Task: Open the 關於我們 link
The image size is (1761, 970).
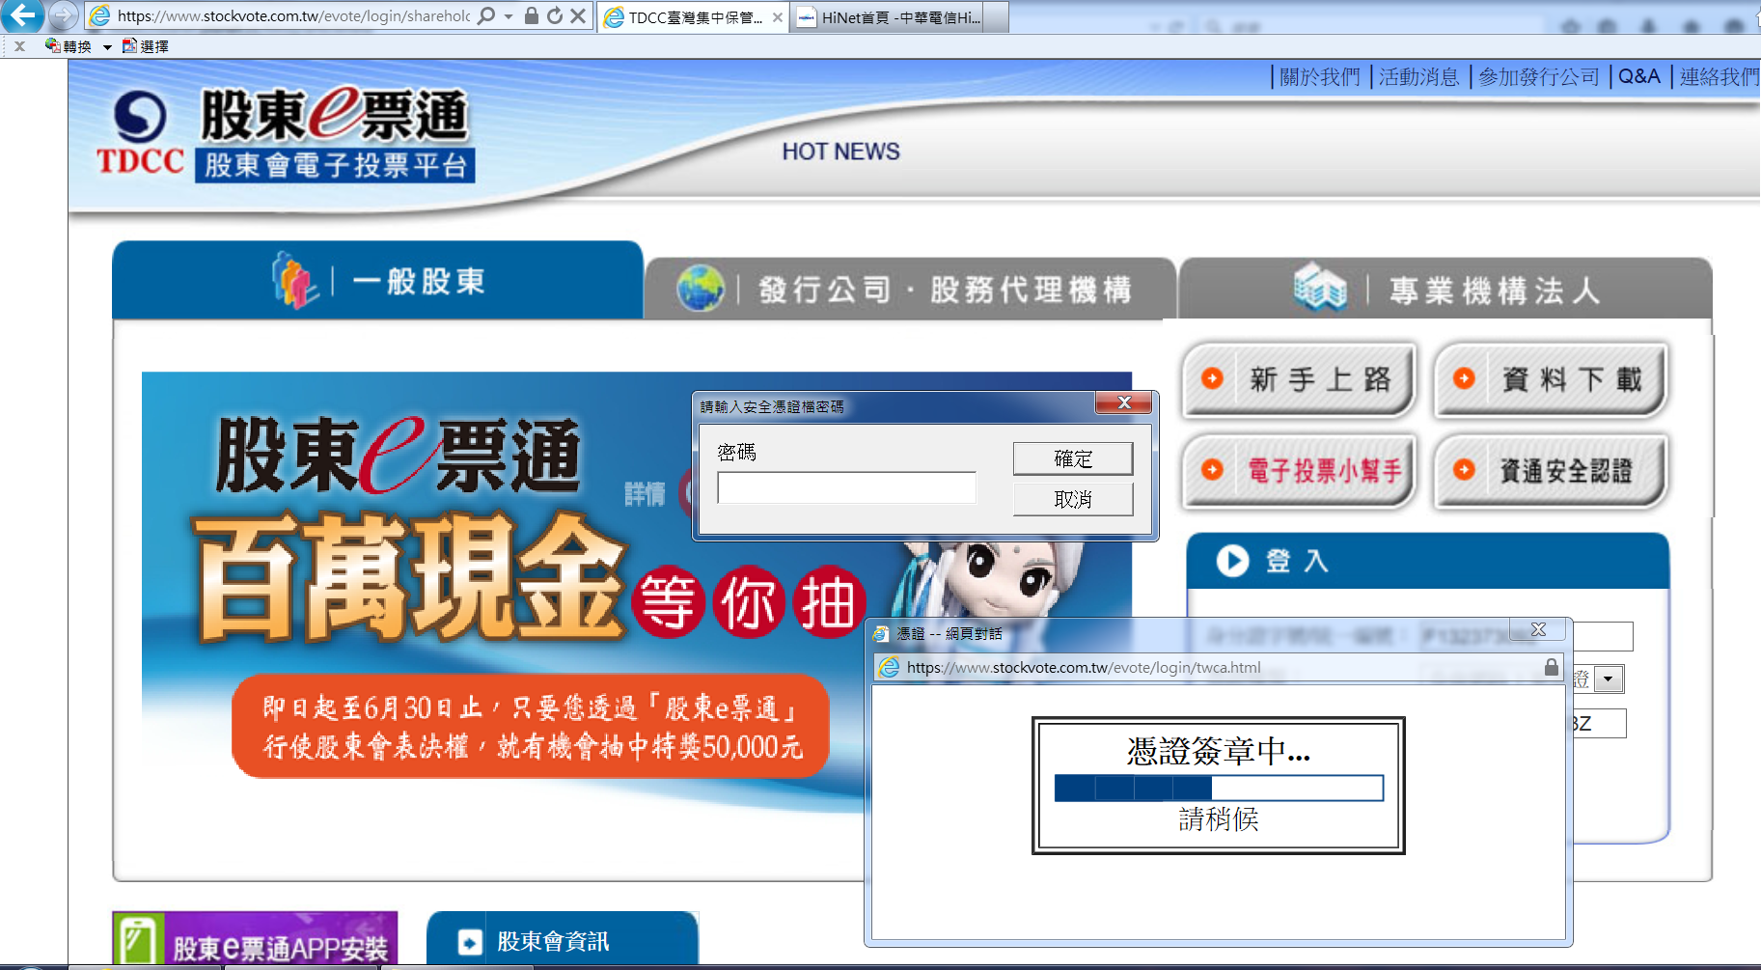Action: [x=1320, y=77]
